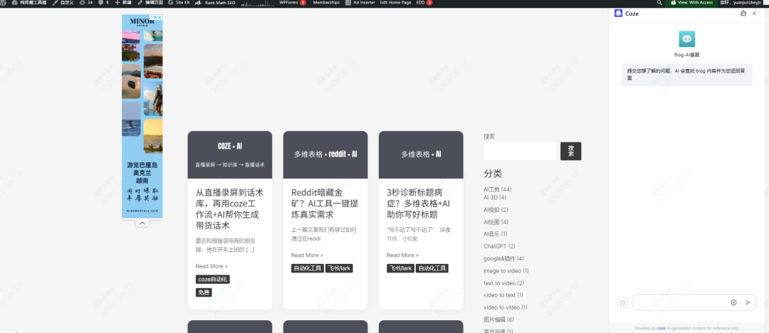Click Read More under the Reddit post
The height and width of the screenshot is (333, 769).
[x=307, y=255]
